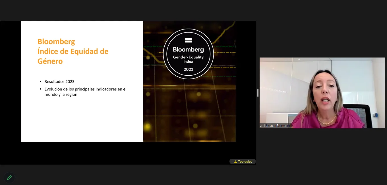Click the Jesica Bianconi name label
This screenshot has width=387, height=185.
tap(278, 126)
